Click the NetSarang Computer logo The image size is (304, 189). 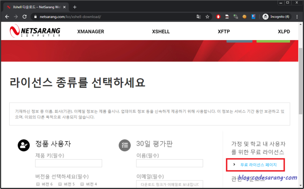(x=35, y=31)
